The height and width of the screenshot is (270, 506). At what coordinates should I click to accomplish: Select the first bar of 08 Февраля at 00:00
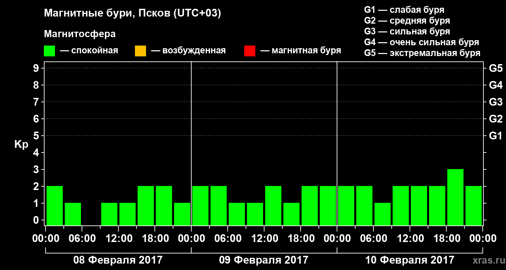[x=55, y=206]
